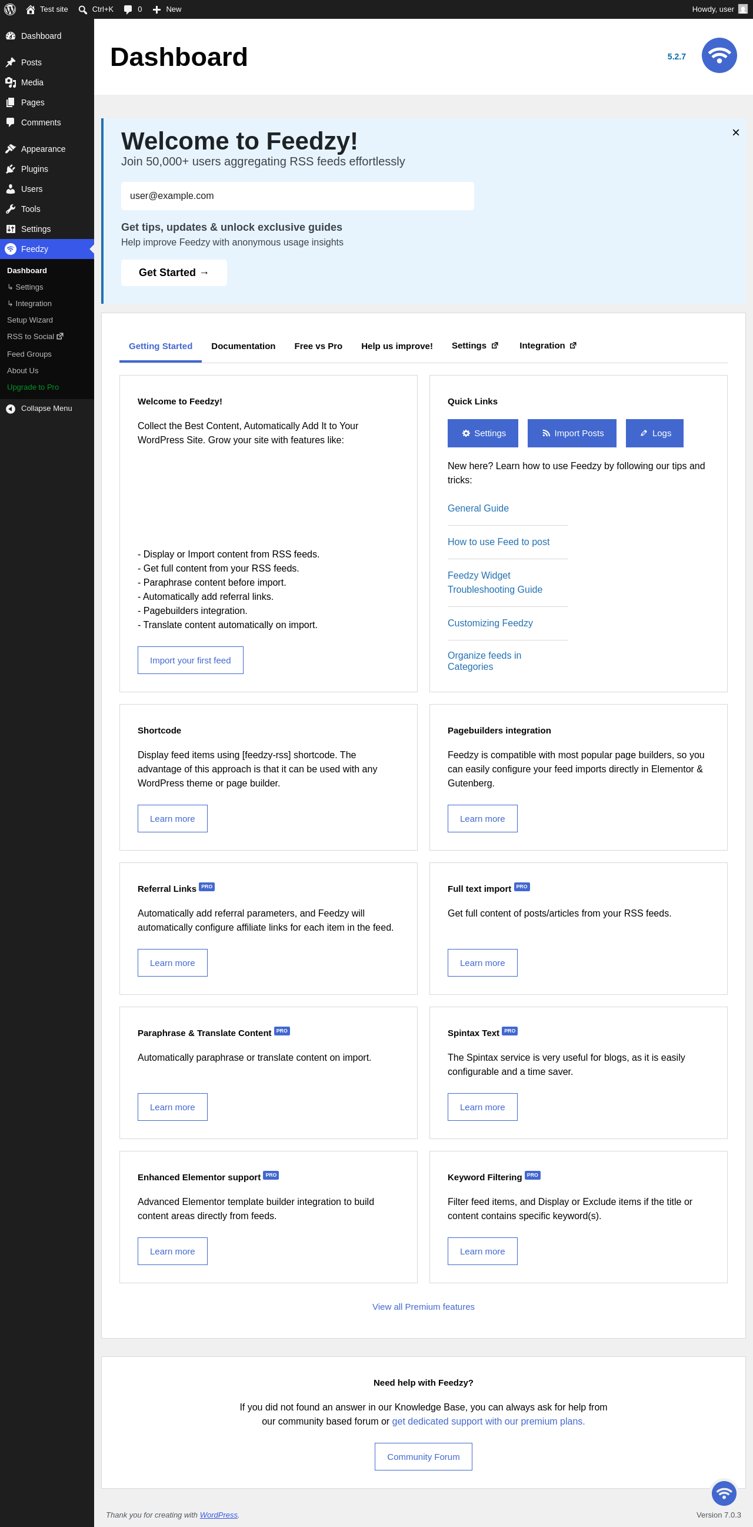Viewport: 753px width, 1527px height.
Task: Switch to the Getting Started tab
Action: (161, 346)
